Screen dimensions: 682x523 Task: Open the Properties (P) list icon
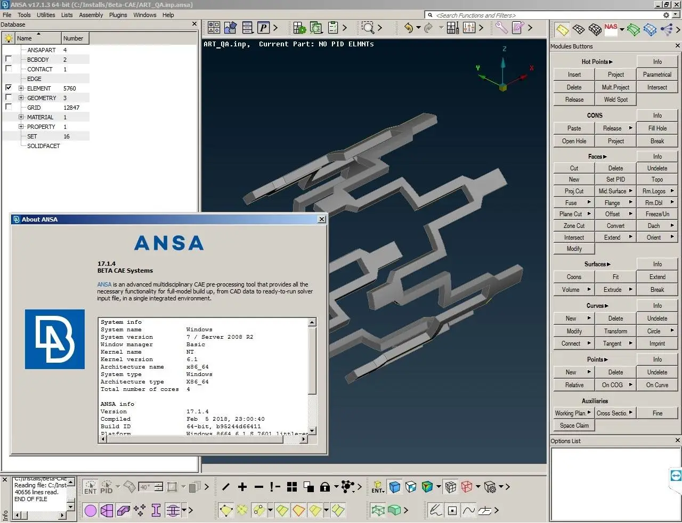(x=263, y=28)
